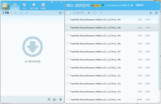Check the box for file ending r05
Image resolution: width=161 pixels, height=104 pixels.
68,35
